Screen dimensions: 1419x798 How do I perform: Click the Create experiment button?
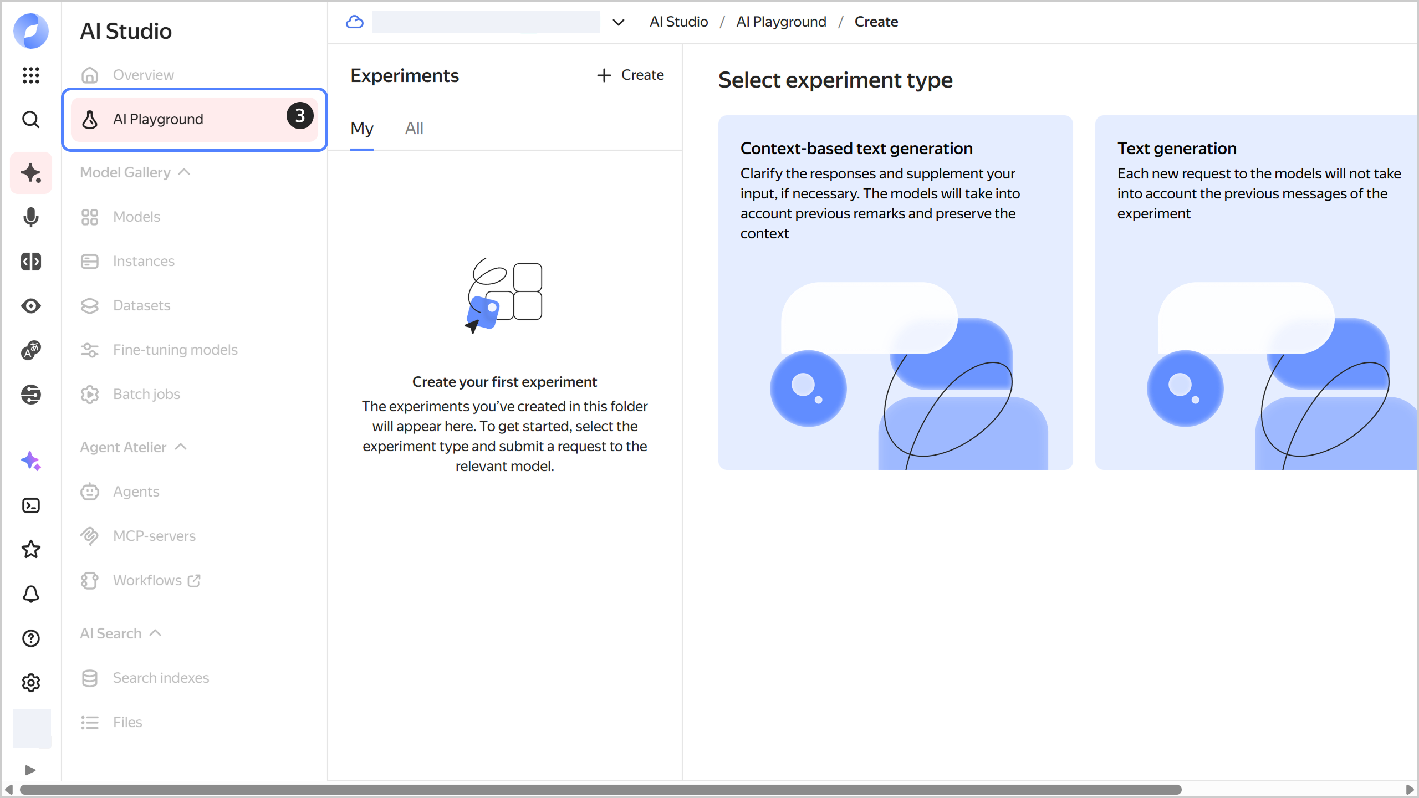[630, 75]
